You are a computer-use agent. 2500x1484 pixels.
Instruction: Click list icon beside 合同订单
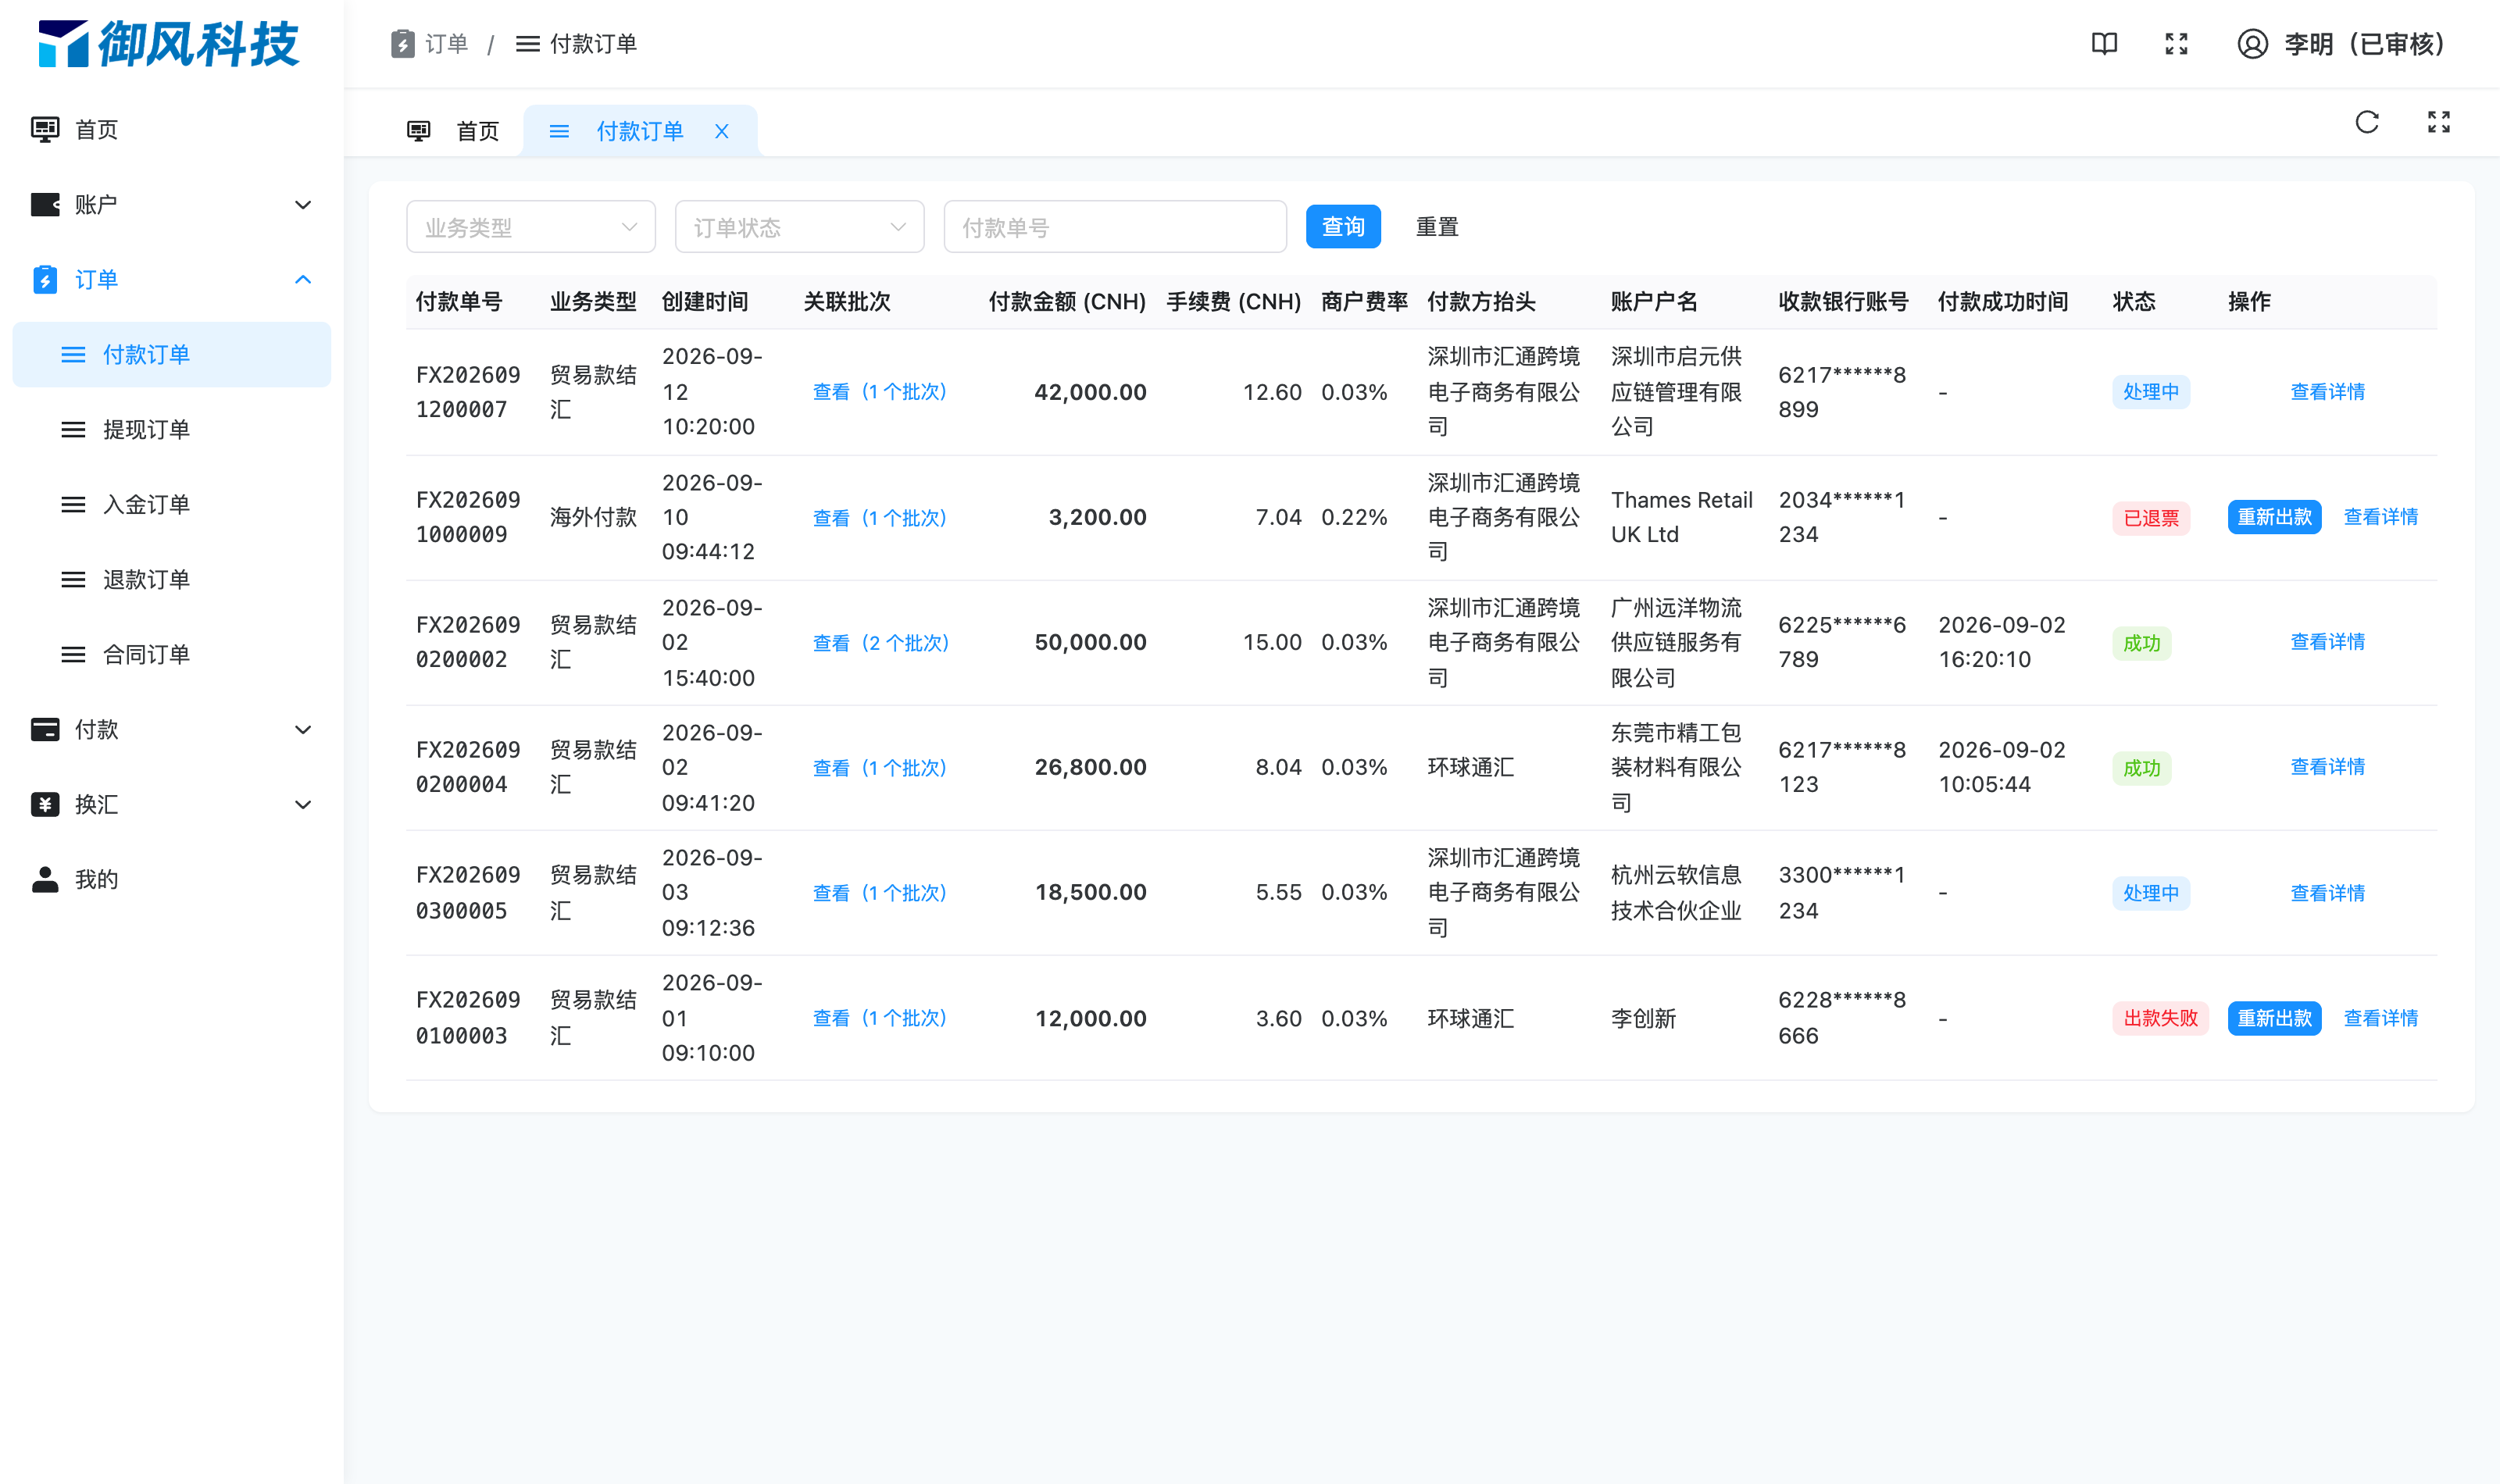point(73,654)
